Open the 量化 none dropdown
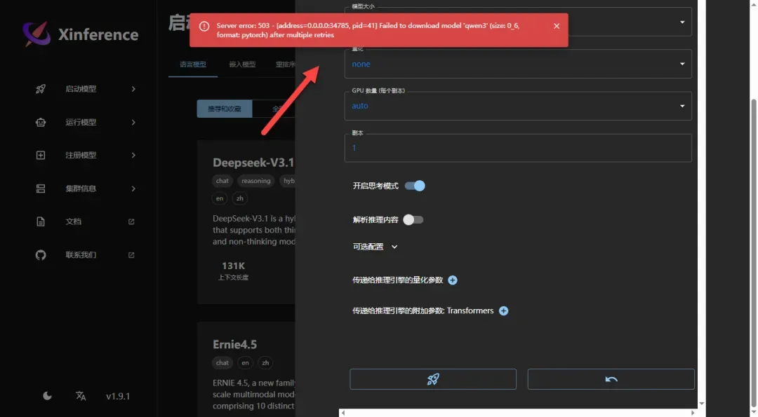758x417 pixels. tap(517, 64)
